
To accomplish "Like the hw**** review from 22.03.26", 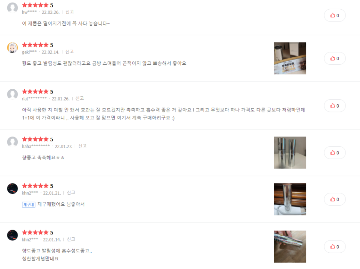I will [335, 15].
